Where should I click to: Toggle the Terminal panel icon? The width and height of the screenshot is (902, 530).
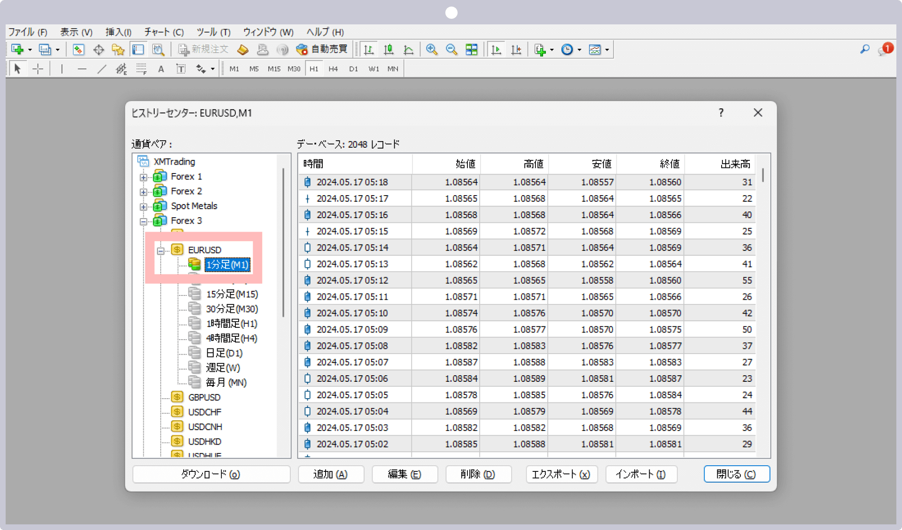coord(138,49)
